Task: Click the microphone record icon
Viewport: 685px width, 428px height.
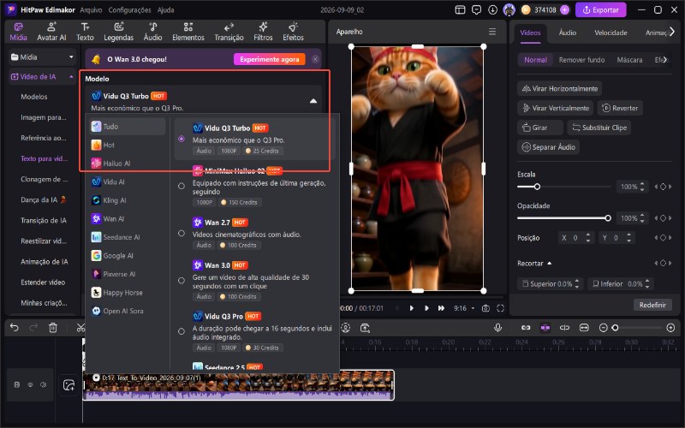Action: [497, 328]
